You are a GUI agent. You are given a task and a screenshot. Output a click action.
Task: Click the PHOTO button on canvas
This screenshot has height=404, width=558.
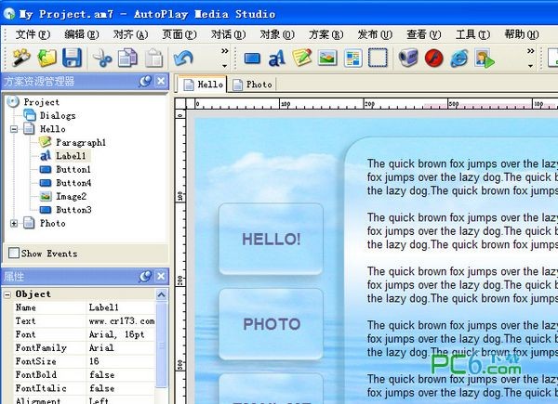(x=272, y=324)
